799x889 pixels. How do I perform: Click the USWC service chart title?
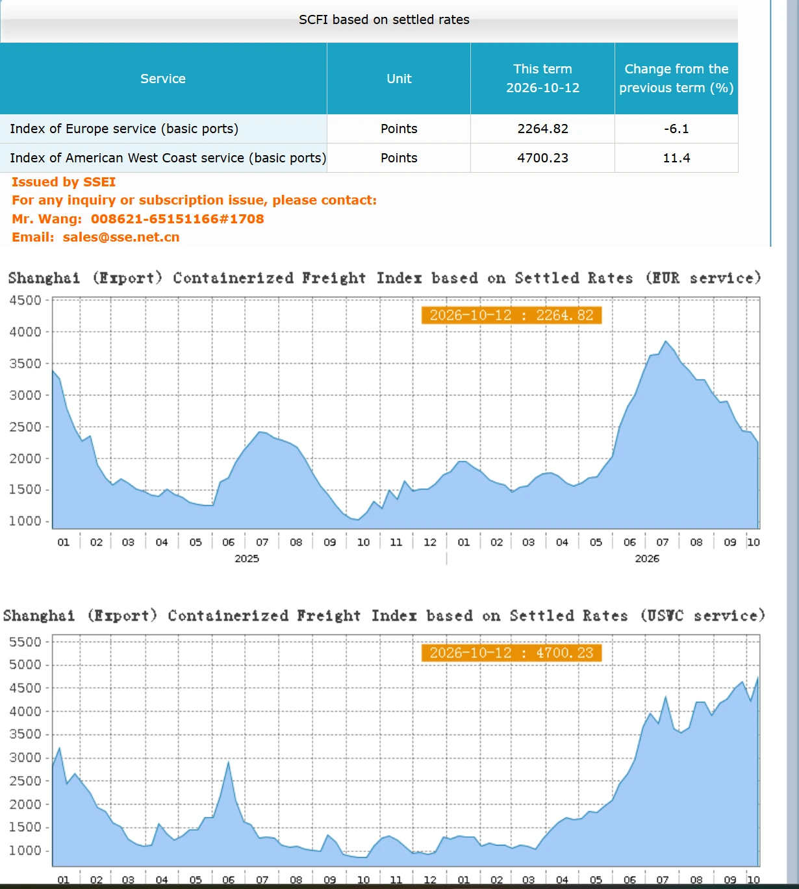click(x=385, y=616)
